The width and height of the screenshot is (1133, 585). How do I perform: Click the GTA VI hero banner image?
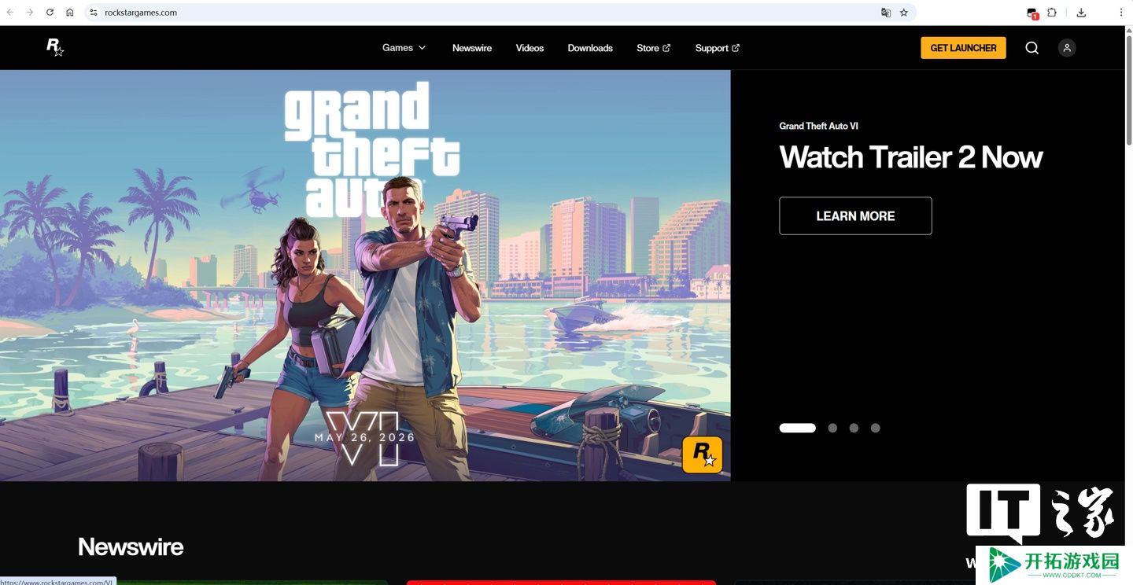point(365,275)
